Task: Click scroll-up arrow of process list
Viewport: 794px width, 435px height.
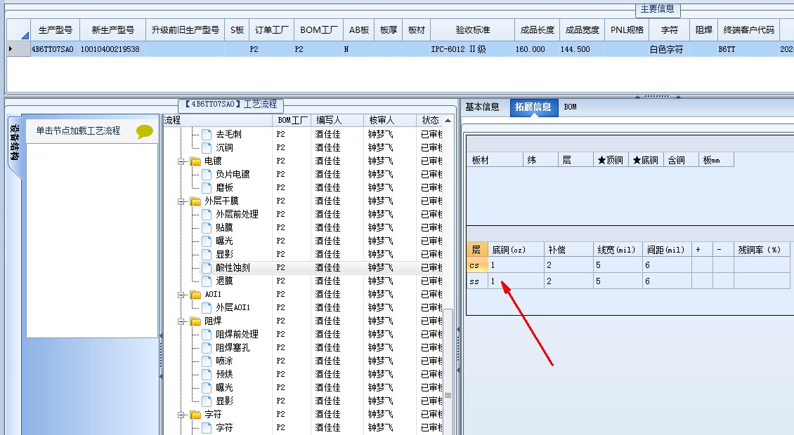Action: (x=448, y=121)
